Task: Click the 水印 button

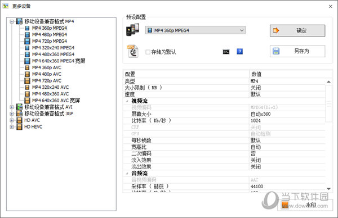Action: (x=305, y=205)
